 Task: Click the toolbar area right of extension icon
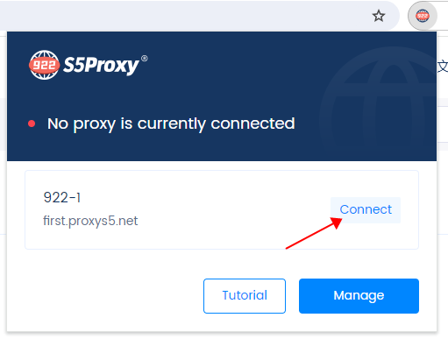click(x=443, y=16)
